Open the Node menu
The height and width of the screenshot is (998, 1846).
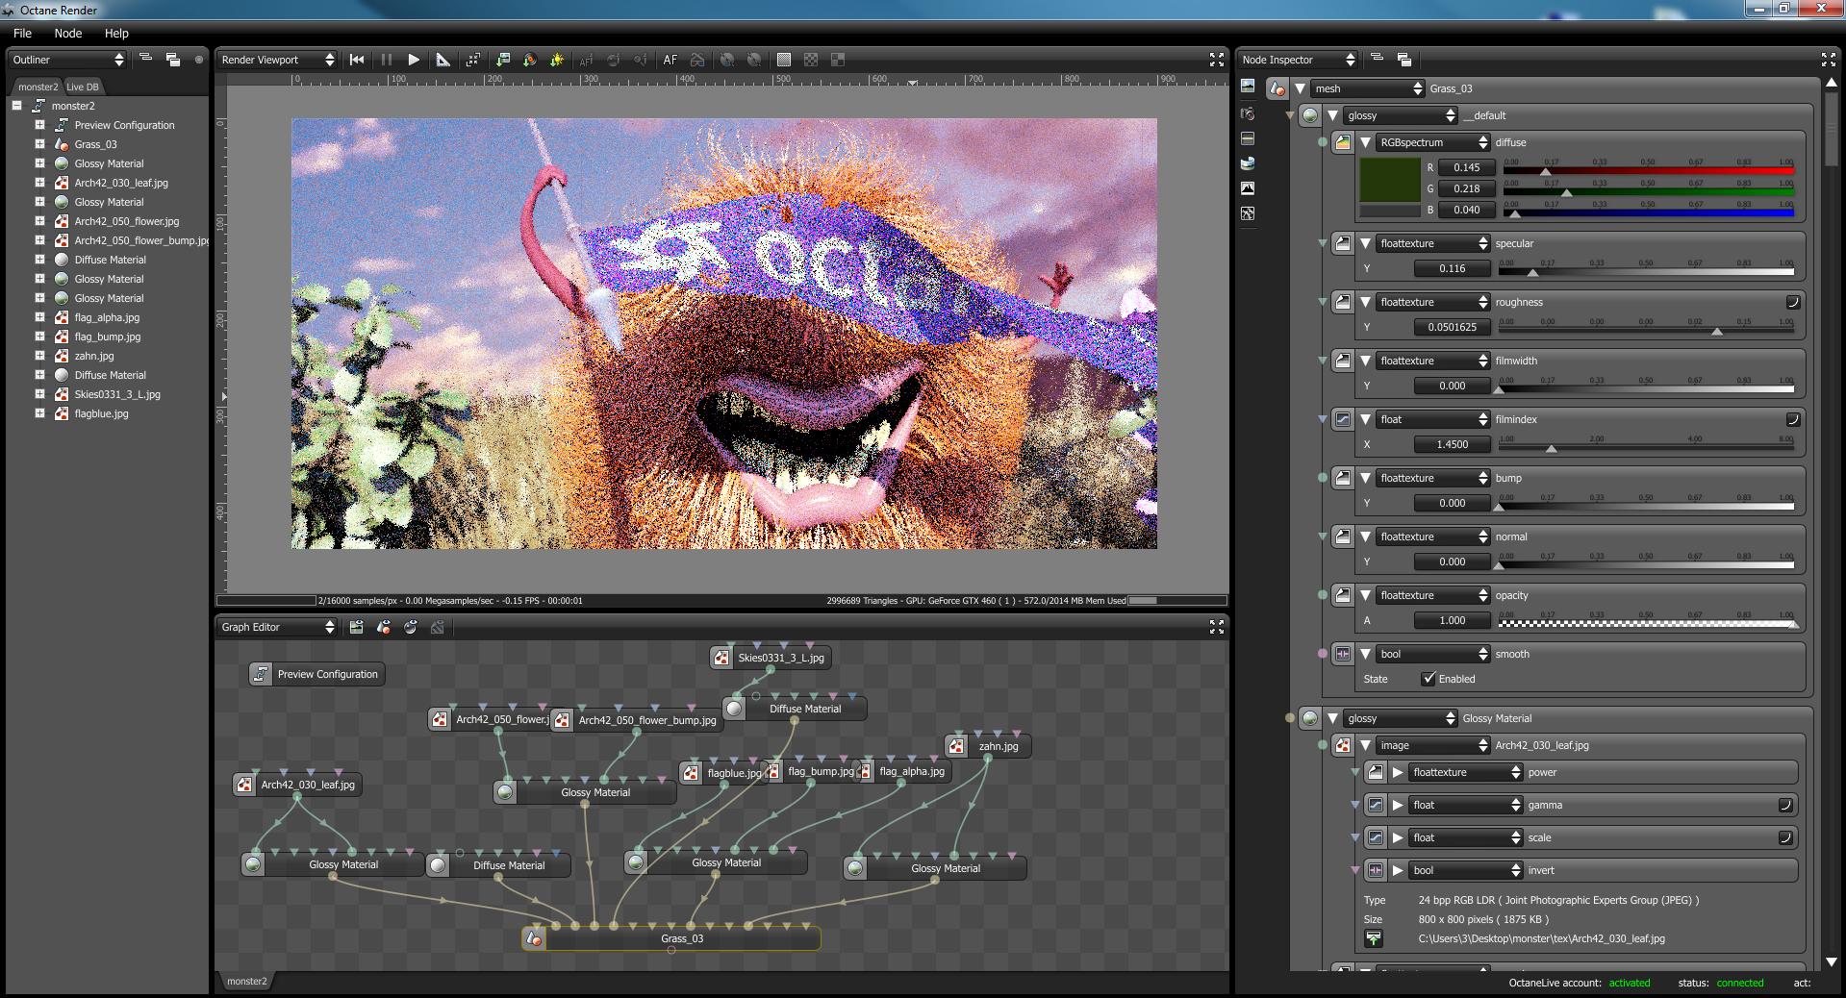coord(68,33)
